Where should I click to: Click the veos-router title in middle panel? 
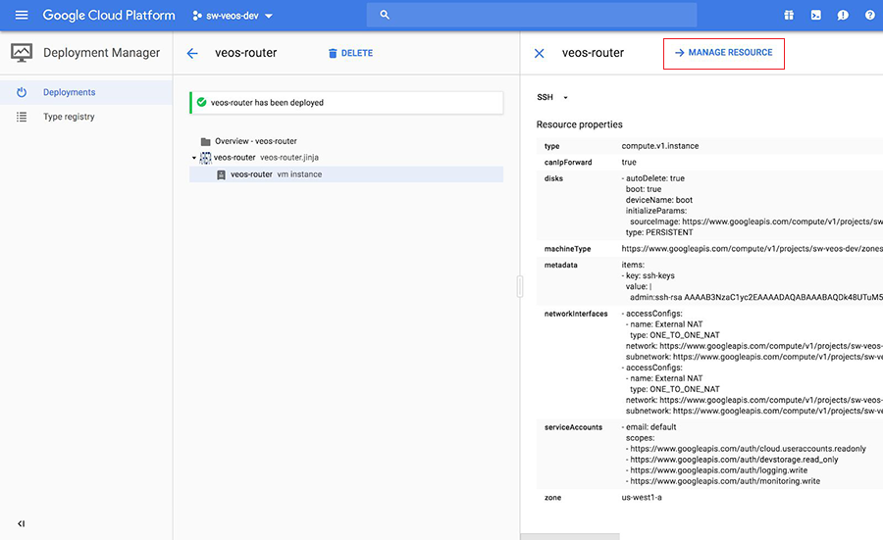[246, 53]
